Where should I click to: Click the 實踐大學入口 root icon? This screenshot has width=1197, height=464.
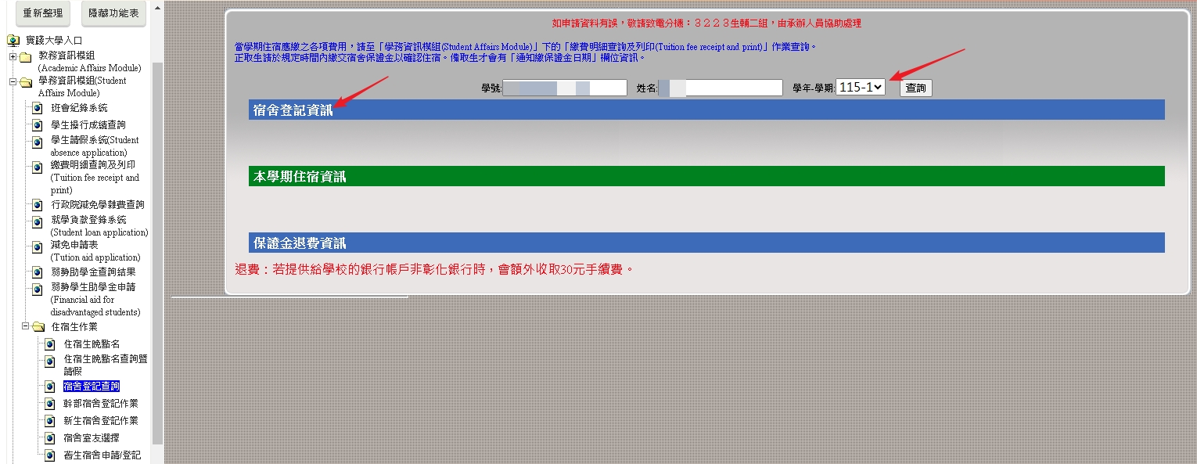point(13,40)
